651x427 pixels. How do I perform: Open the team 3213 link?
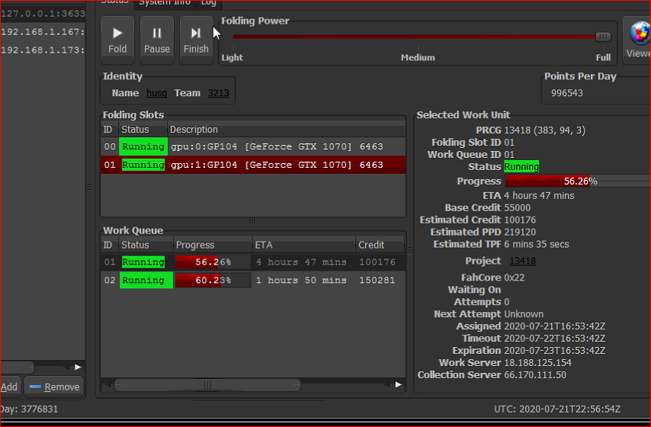pos(218,93)
